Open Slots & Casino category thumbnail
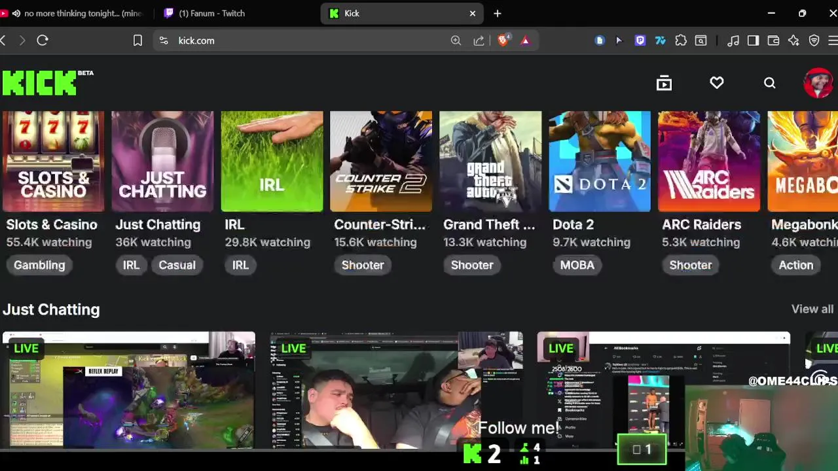838x471 pixels. [53, 162]
